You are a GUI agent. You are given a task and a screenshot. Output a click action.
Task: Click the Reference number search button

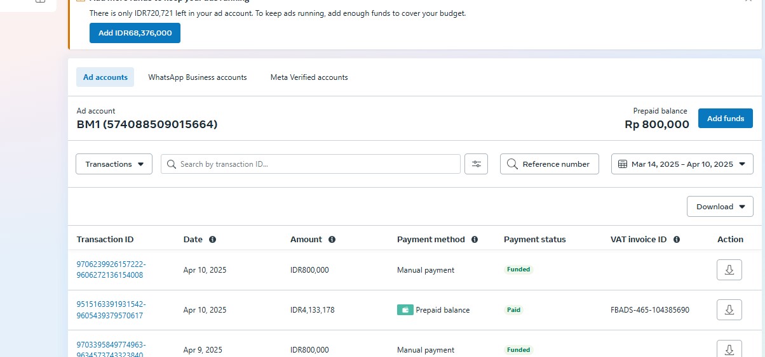tap(549, 164)
